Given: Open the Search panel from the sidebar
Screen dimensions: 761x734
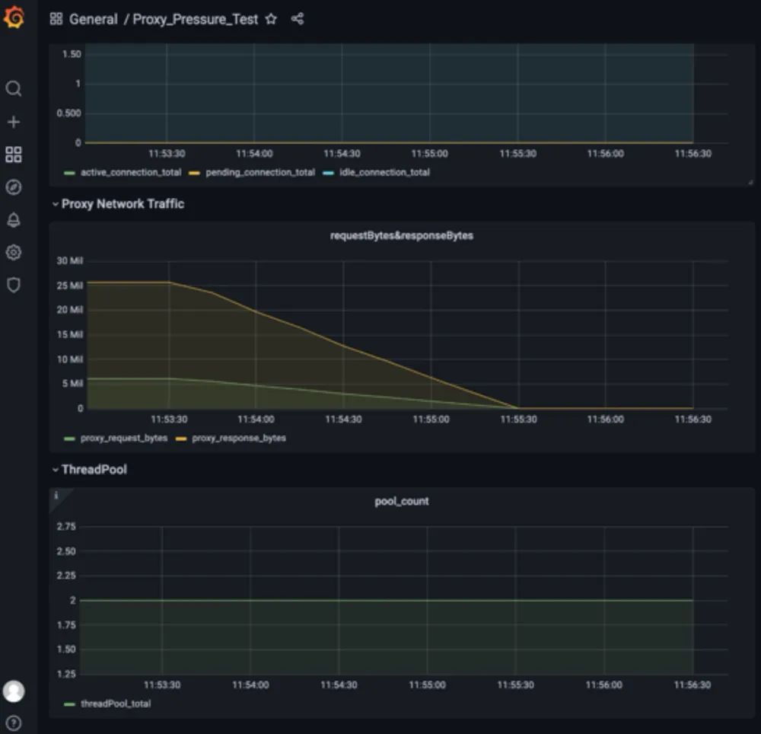Looking at the screenshot, I should [13, 88].
